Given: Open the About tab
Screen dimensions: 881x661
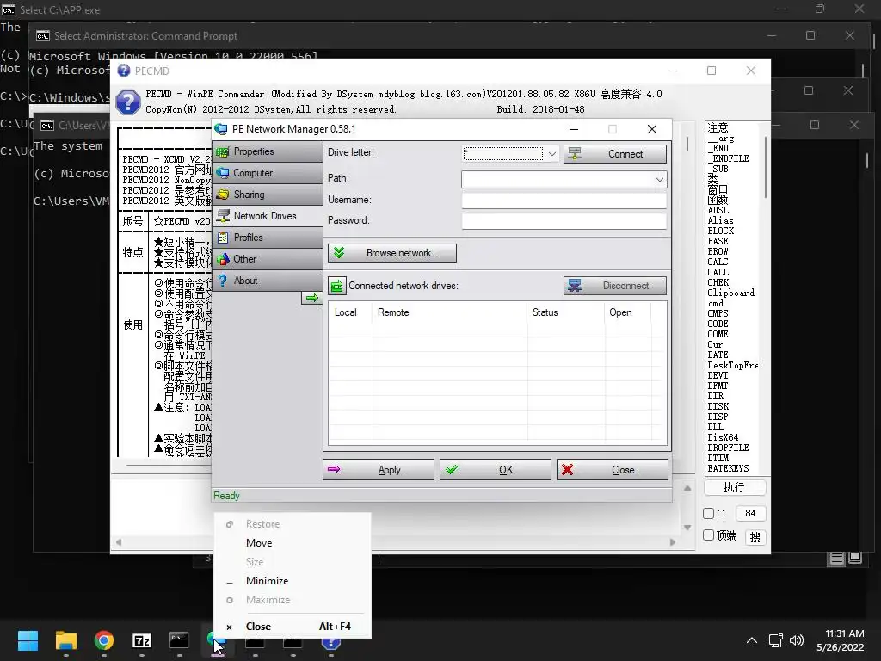Looking at the screenshot, I should click(268, 281).
